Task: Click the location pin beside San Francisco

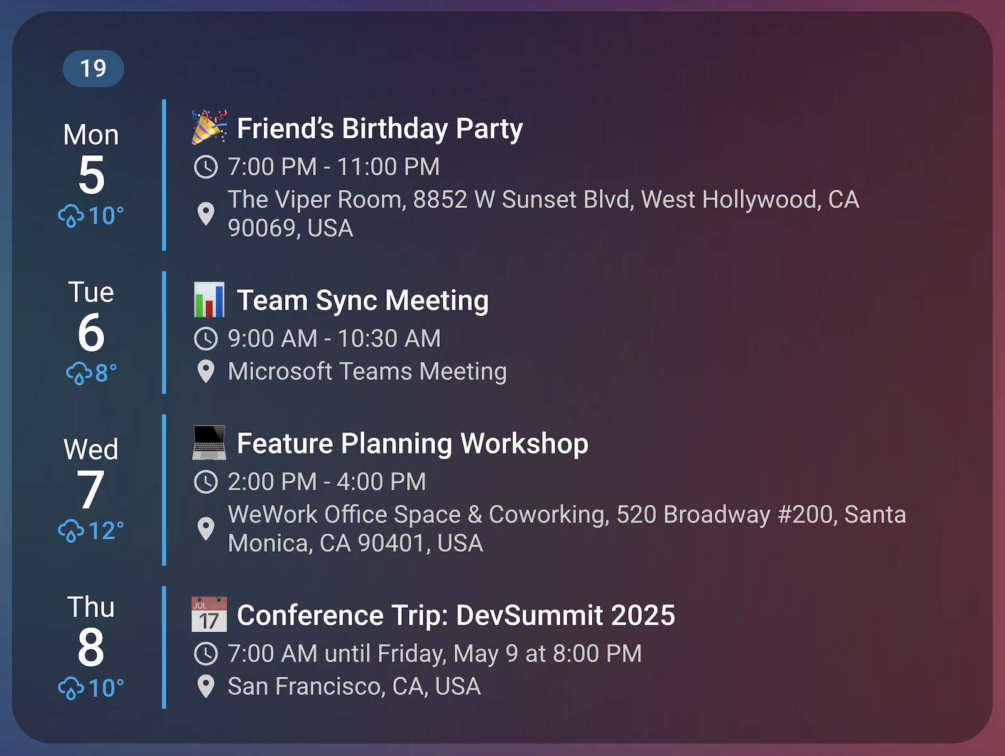Action: 206,686
